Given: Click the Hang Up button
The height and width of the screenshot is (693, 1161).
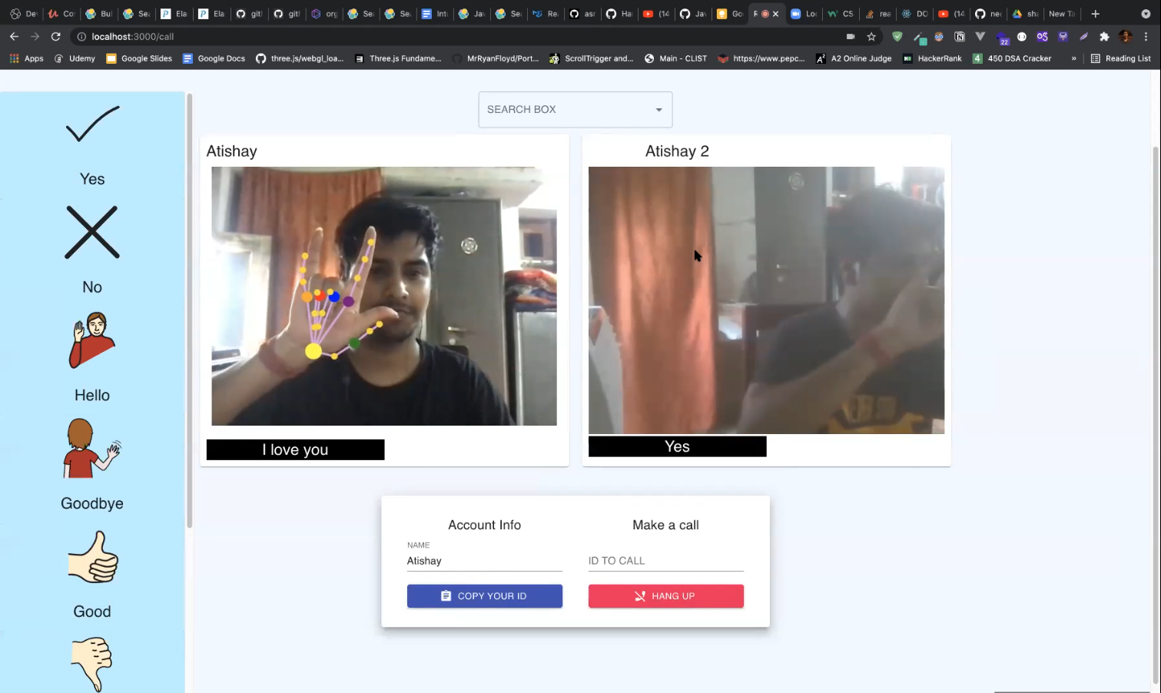Looking at the screenshot, I should click(665, 596).
